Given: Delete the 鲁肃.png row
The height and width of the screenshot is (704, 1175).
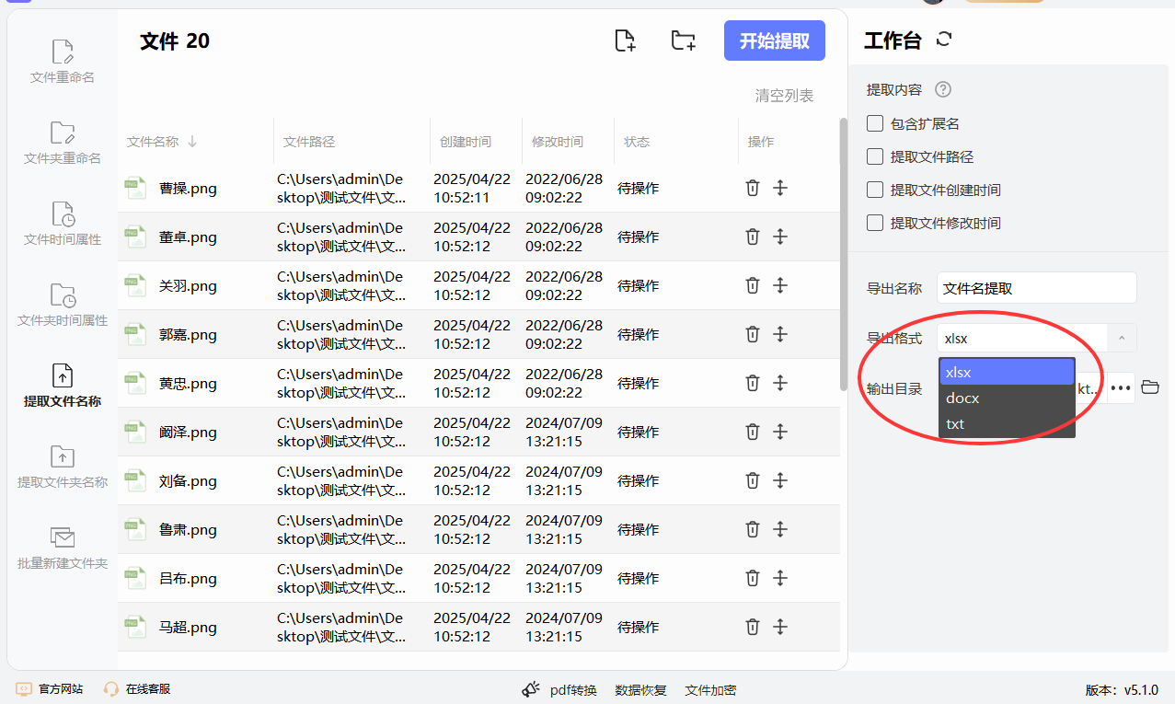Looking at the screenshot, I should [x=752, y=529].
